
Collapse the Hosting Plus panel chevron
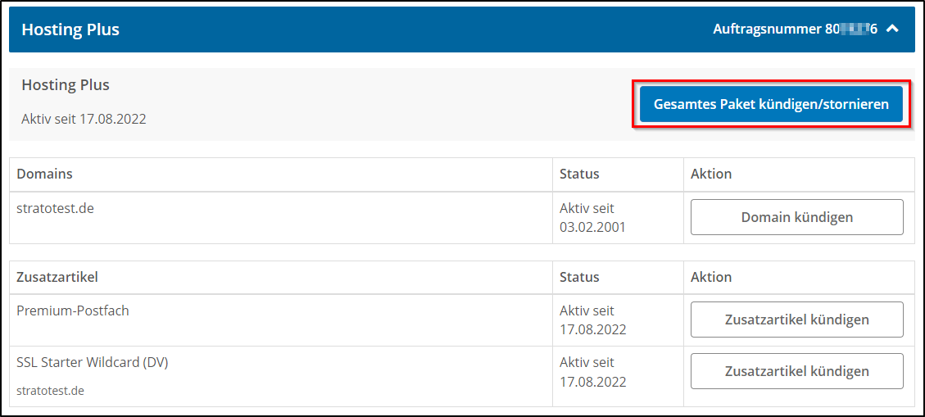893,29
